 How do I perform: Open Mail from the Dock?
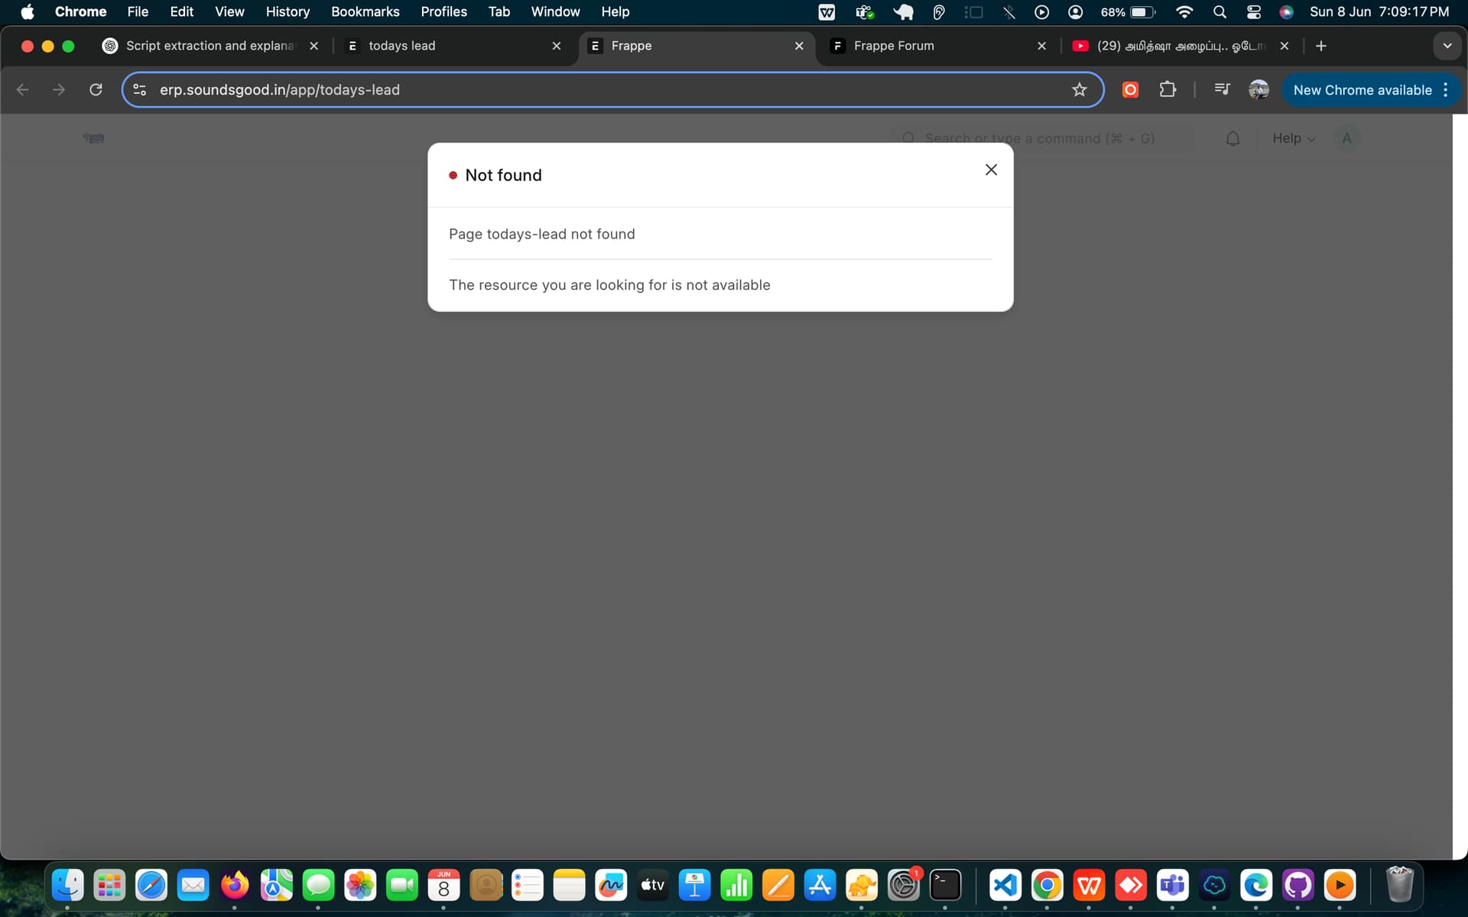[x=193, y=886]
